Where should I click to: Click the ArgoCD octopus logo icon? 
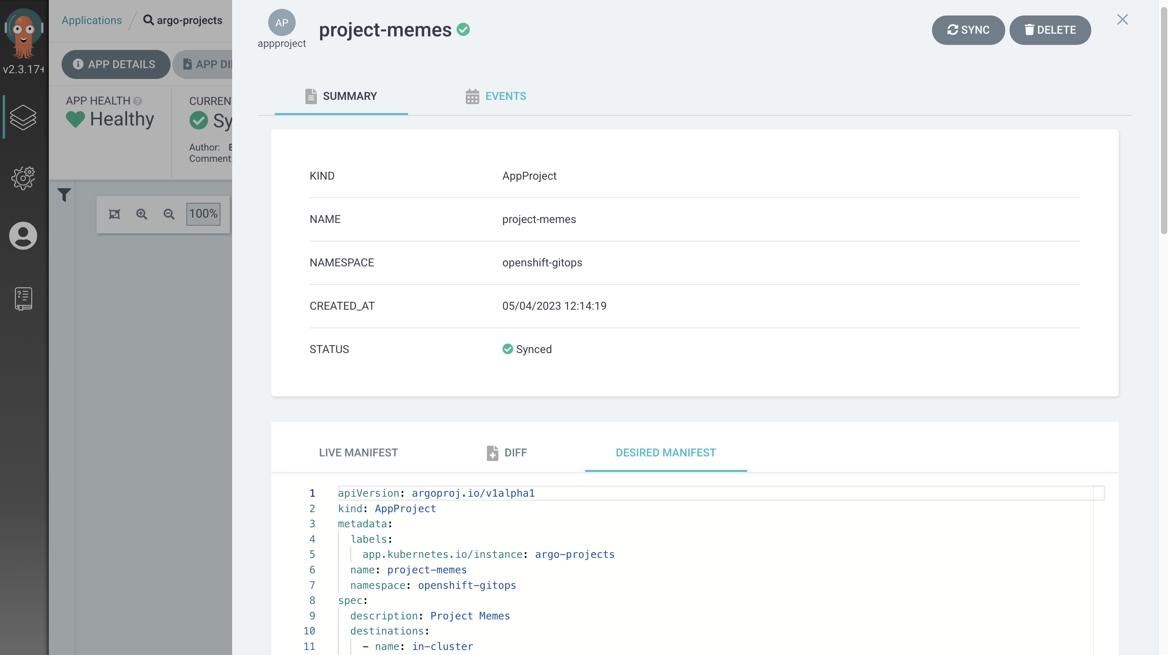click(x=23, y=31)
